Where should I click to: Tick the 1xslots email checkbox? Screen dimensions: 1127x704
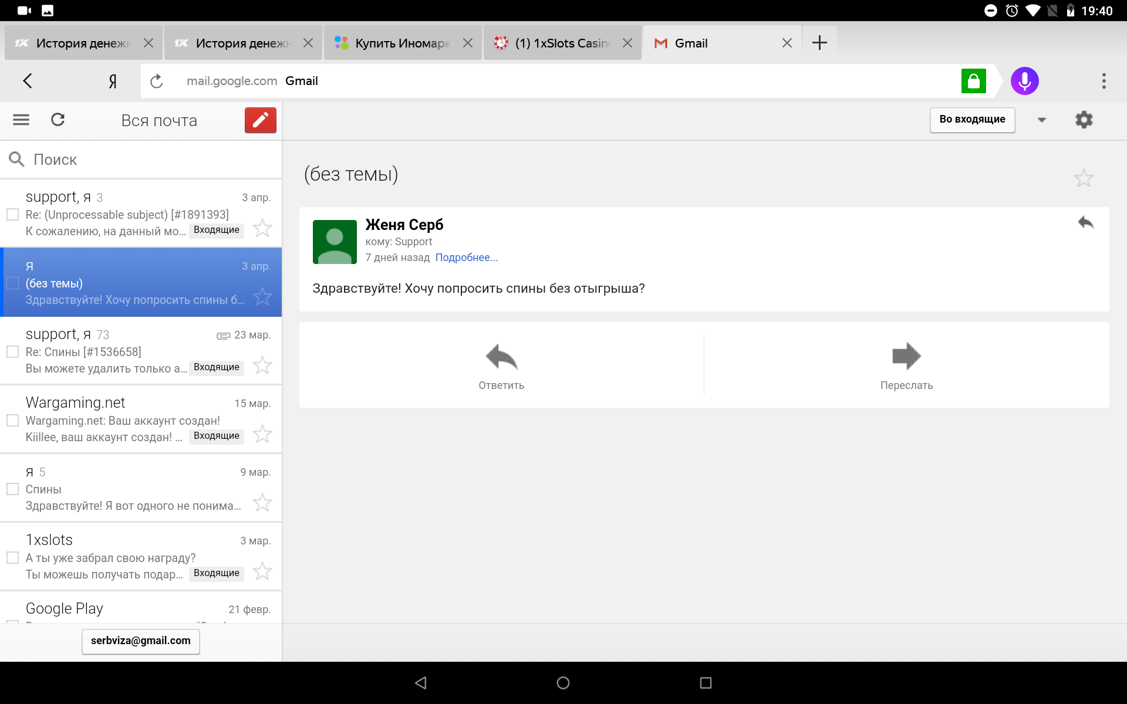[x=12, y=558]
